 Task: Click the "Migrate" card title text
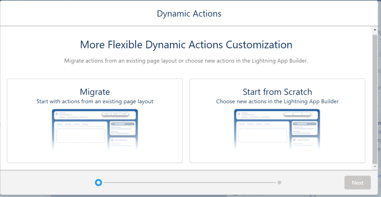click(x=95, y=92)
